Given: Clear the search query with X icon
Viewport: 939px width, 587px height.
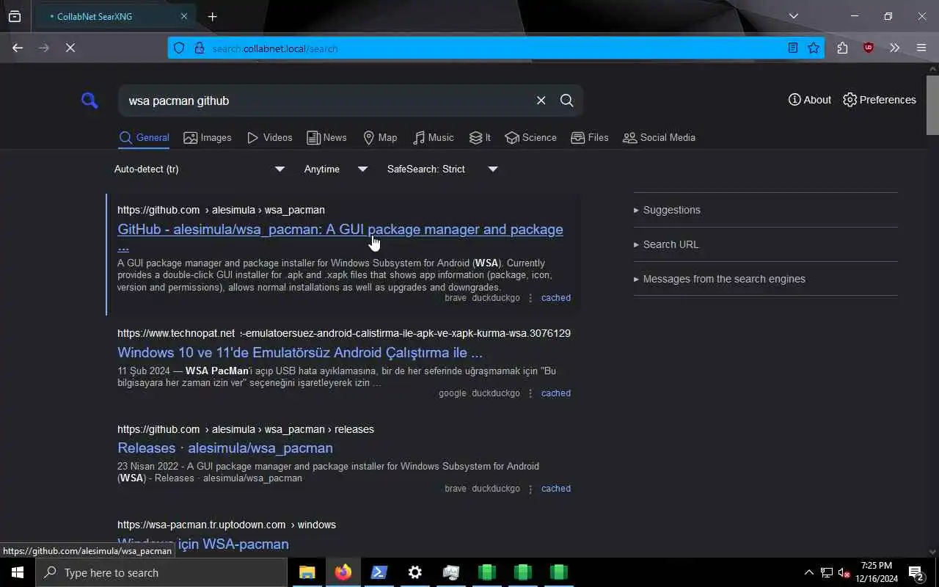Looking at the screenshot, I should pos(541,101).
